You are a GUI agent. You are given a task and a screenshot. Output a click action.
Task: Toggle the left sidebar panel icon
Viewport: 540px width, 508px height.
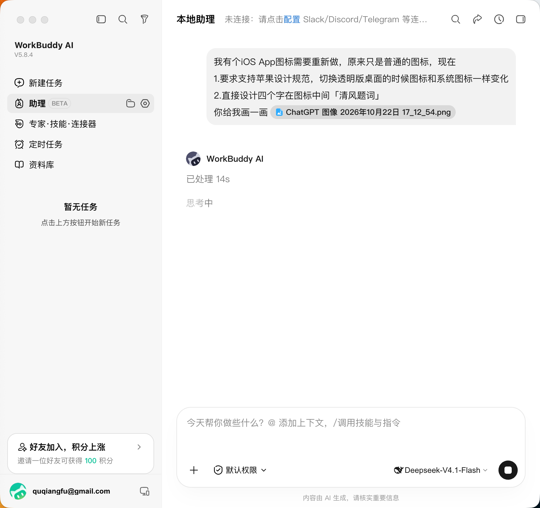[101, 20]
